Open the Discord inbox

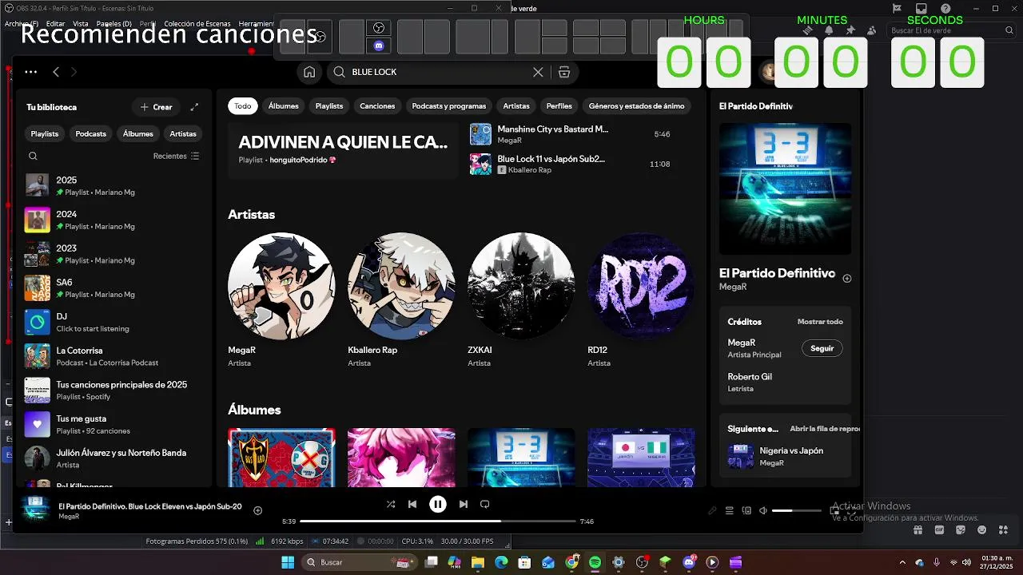921,9
